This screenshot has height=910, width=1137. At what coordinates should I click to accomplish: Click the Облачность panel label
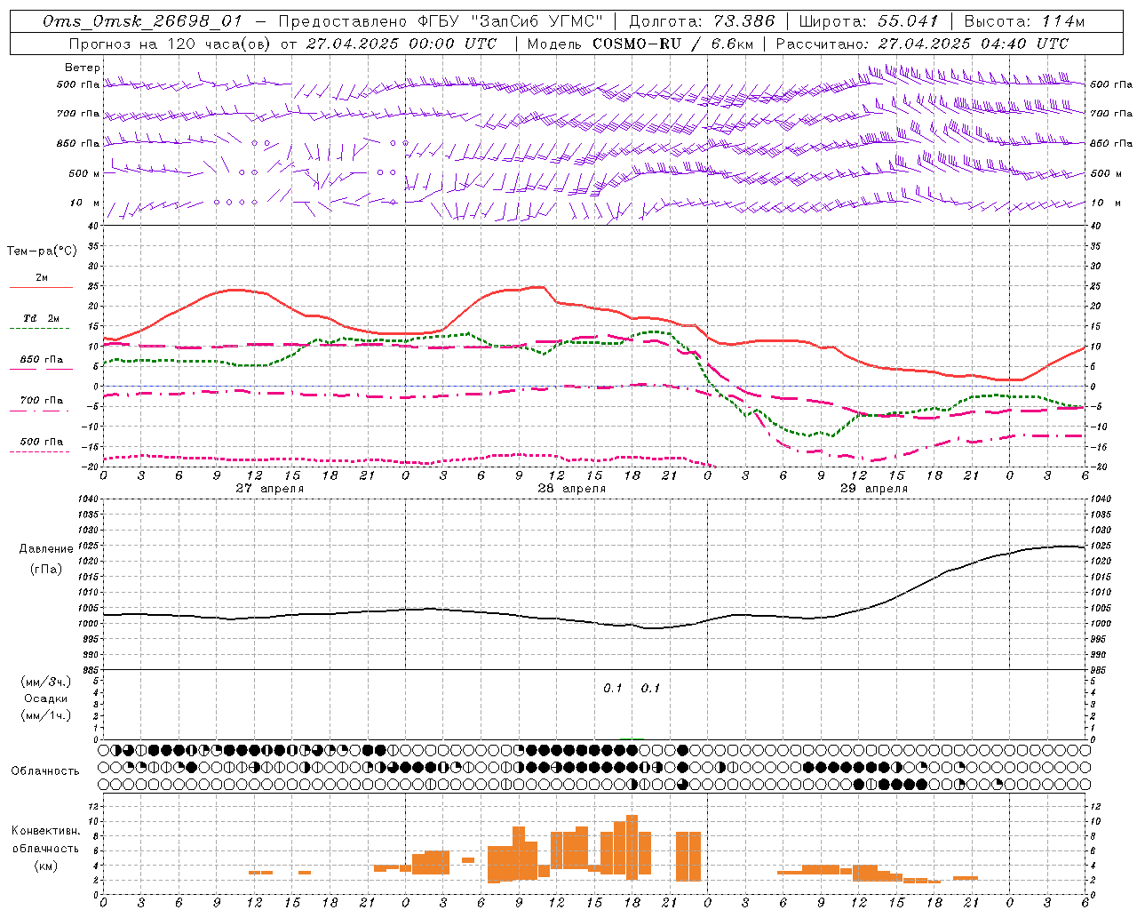click(45, 771)
